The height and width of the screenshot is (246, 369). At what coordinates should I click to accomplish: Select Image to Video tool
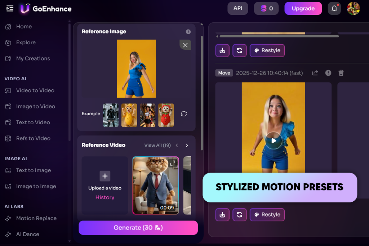pos(36,107)
